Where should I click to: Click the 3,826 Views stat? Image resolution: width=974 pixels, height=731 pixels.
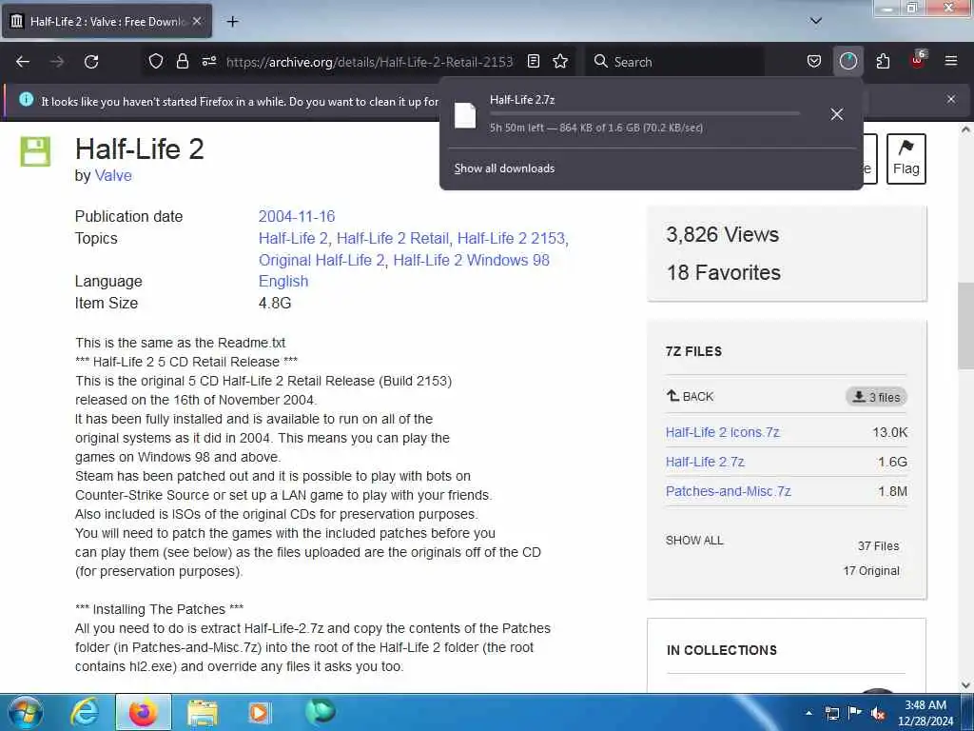pyautogui.click(x=723, y=234)
